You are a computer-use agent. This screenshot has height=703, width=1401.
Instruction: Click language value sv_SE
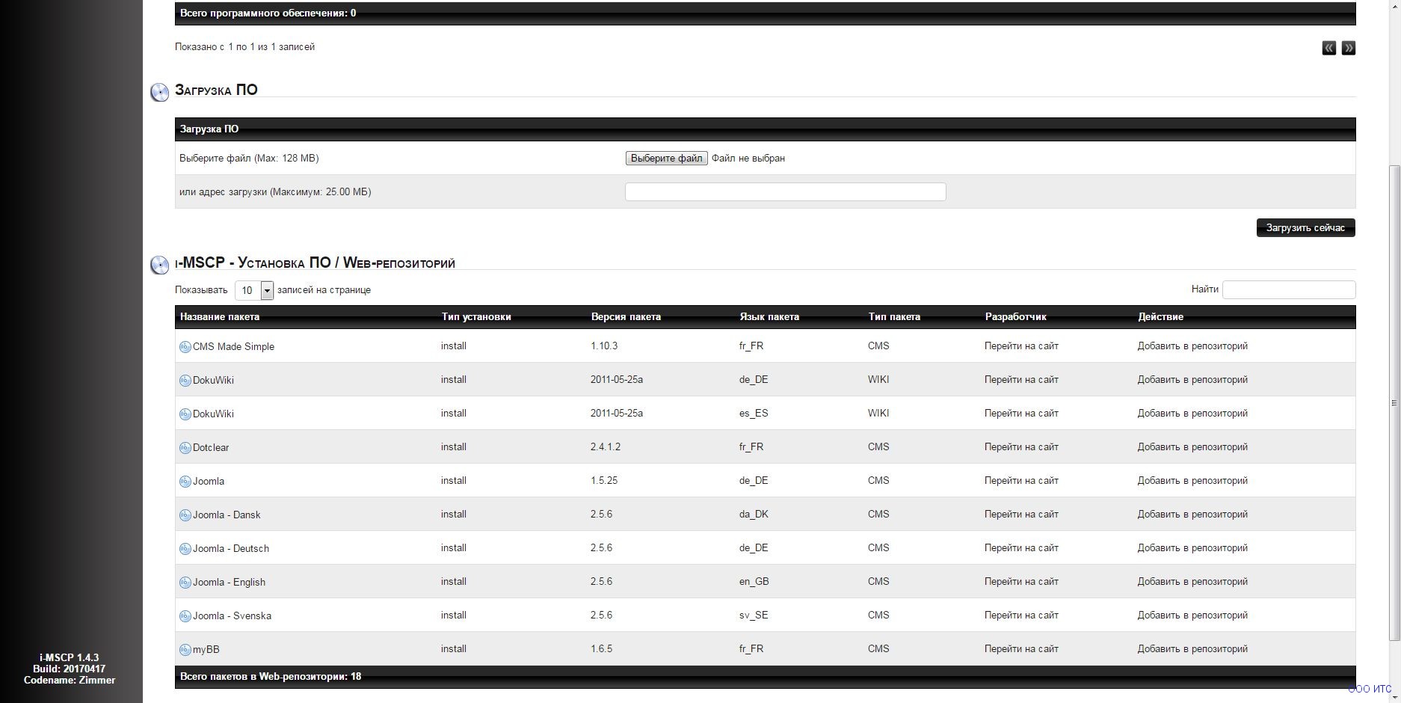point(754,615)
